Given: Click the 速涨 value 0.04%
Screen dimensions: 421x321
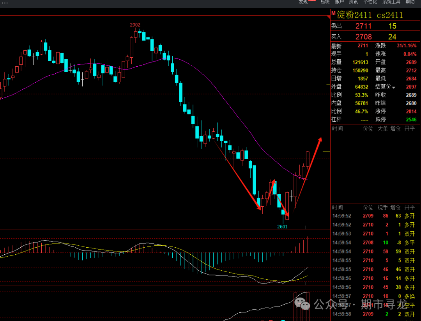Looking at the screenshot, I should [x=410, y=54].
